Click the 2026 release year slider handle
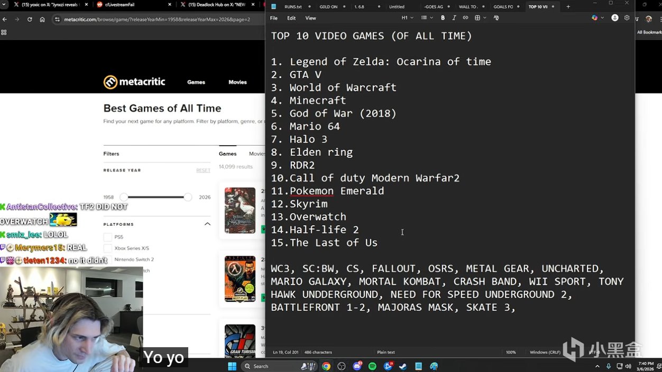 click(x=188, y=197)
